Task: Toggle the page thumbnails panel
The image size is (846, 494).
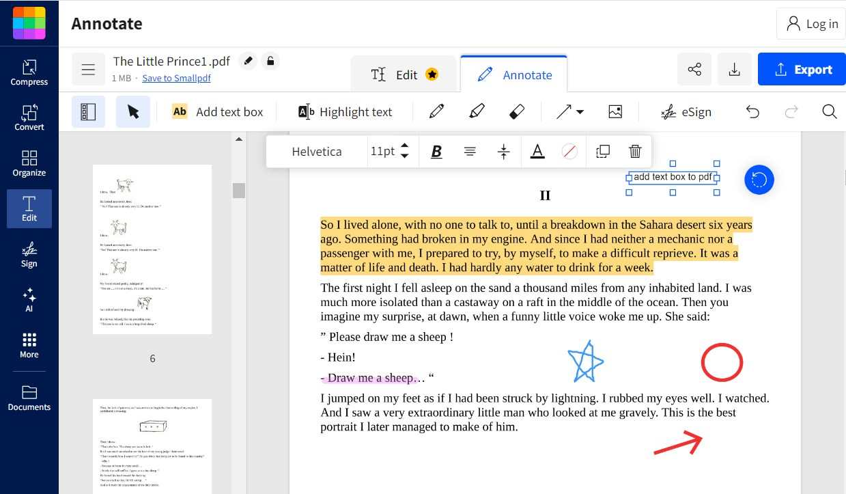Action: (x=88, y=111)
